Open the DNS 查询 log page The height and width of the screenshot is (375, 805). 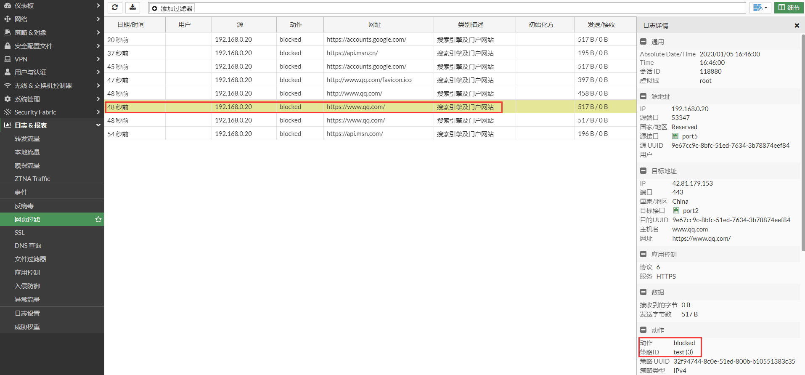point(28,245)
